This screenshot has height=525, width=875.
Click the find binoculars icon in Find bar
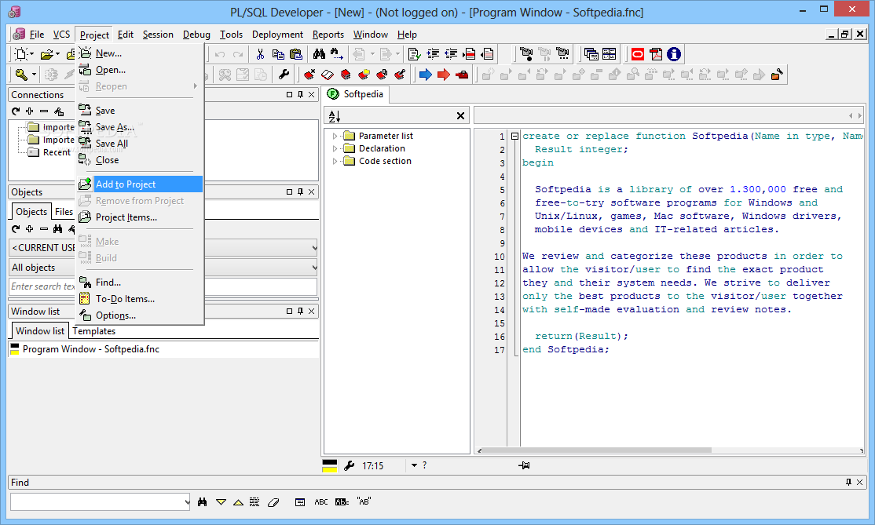[203, 501]
